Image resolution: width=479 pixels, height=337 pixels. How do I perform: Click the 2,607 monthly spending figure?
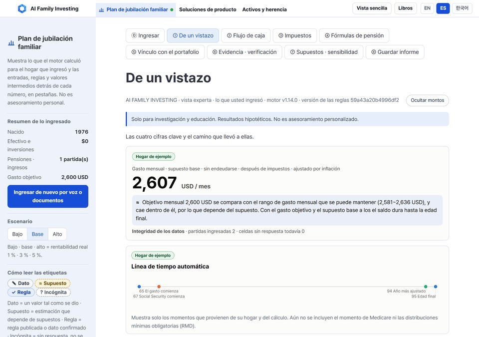[155, 183]
